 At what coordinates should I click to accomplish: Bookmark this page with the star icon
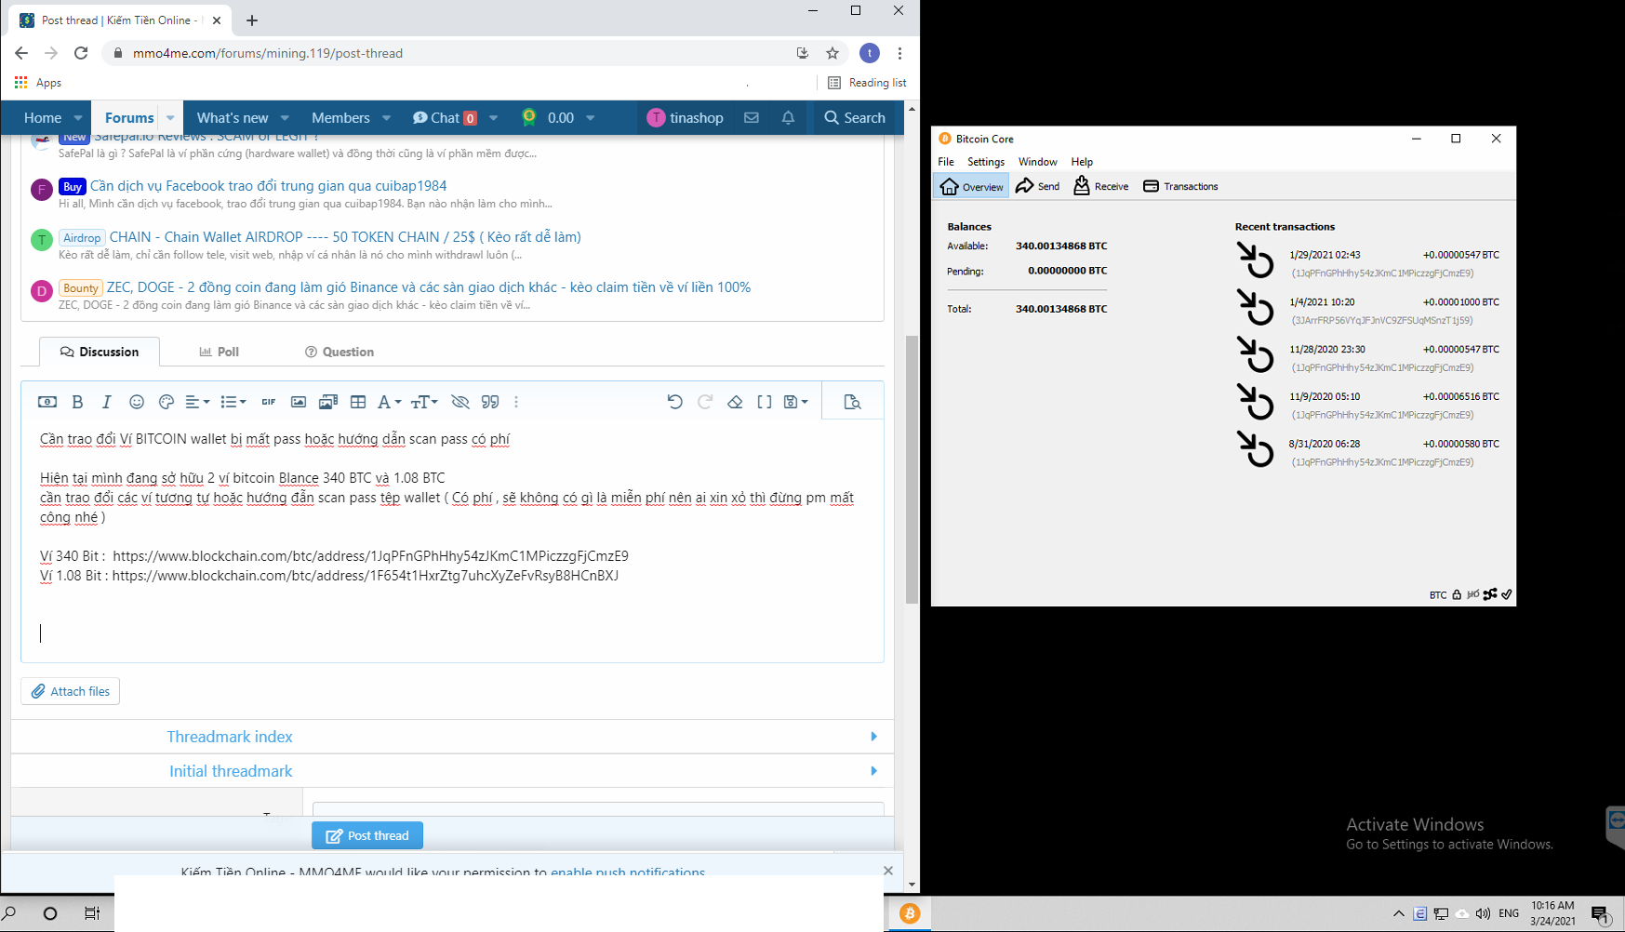832,53
